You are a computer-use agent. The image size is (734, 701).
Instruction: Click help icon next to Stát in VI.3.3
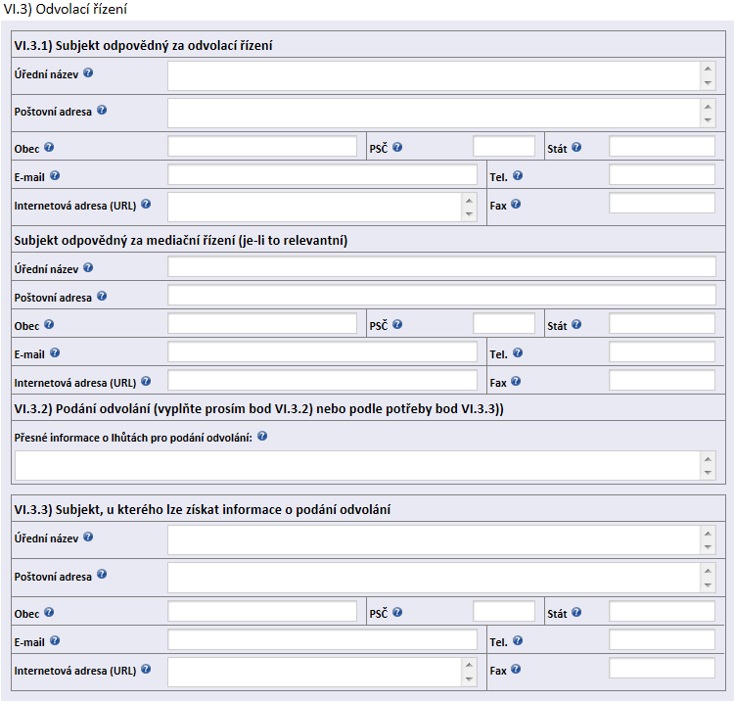point(576,612)
